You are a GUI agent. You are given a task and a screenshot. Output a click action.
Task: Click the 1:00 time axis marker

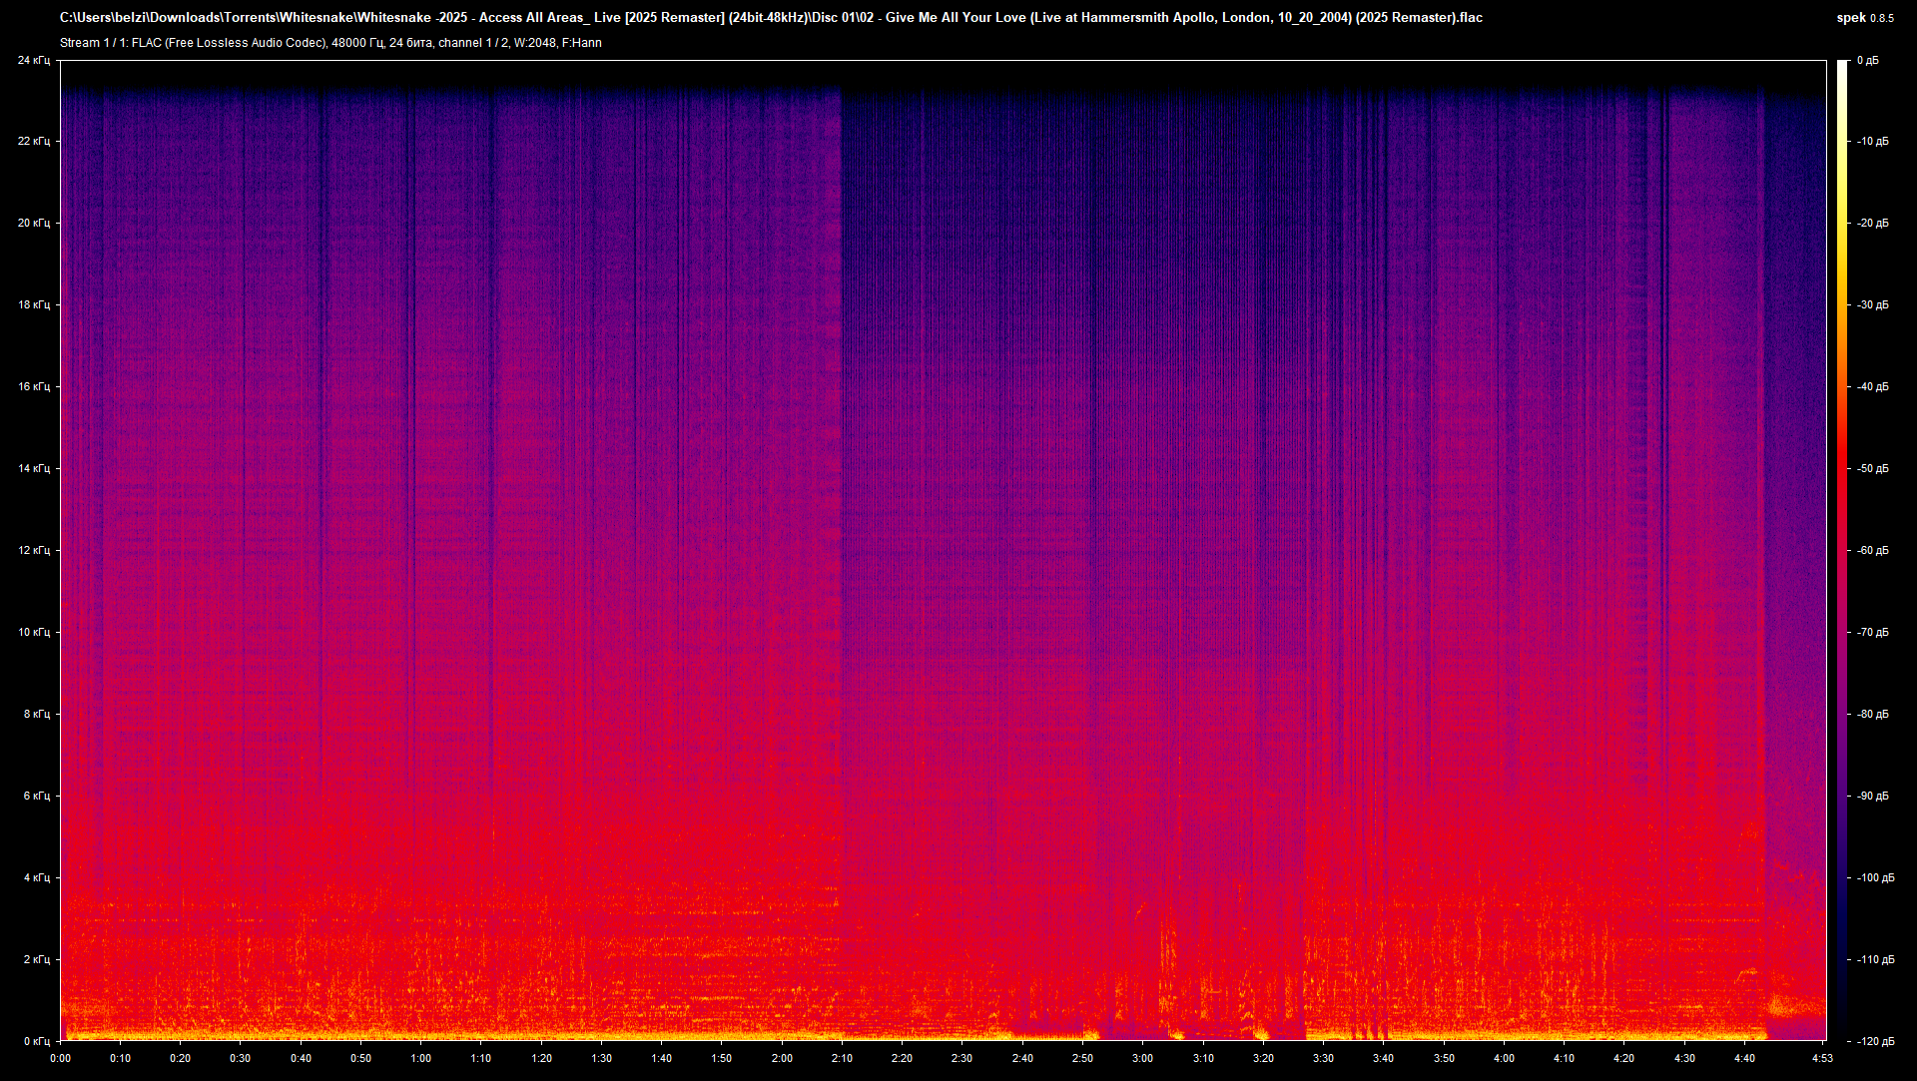pyautogui.click(x=420, y=1059)
